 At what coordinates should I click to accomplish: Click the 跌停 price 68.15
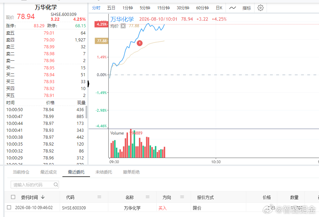[80, 26]
